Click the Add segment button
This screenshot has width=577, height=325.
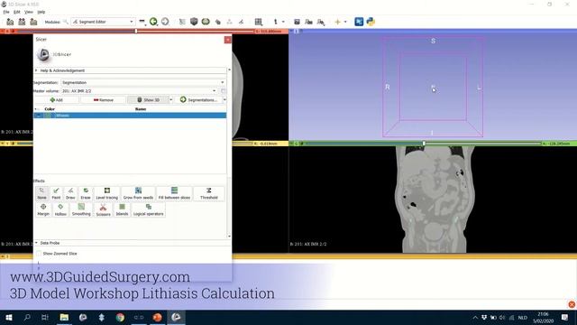[x=56, y=100]
